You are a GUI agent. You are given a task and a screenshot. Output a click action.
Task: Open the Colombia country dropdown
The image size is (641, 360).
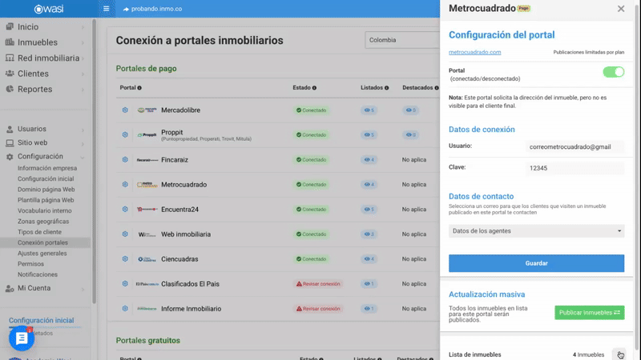[402, 40]
